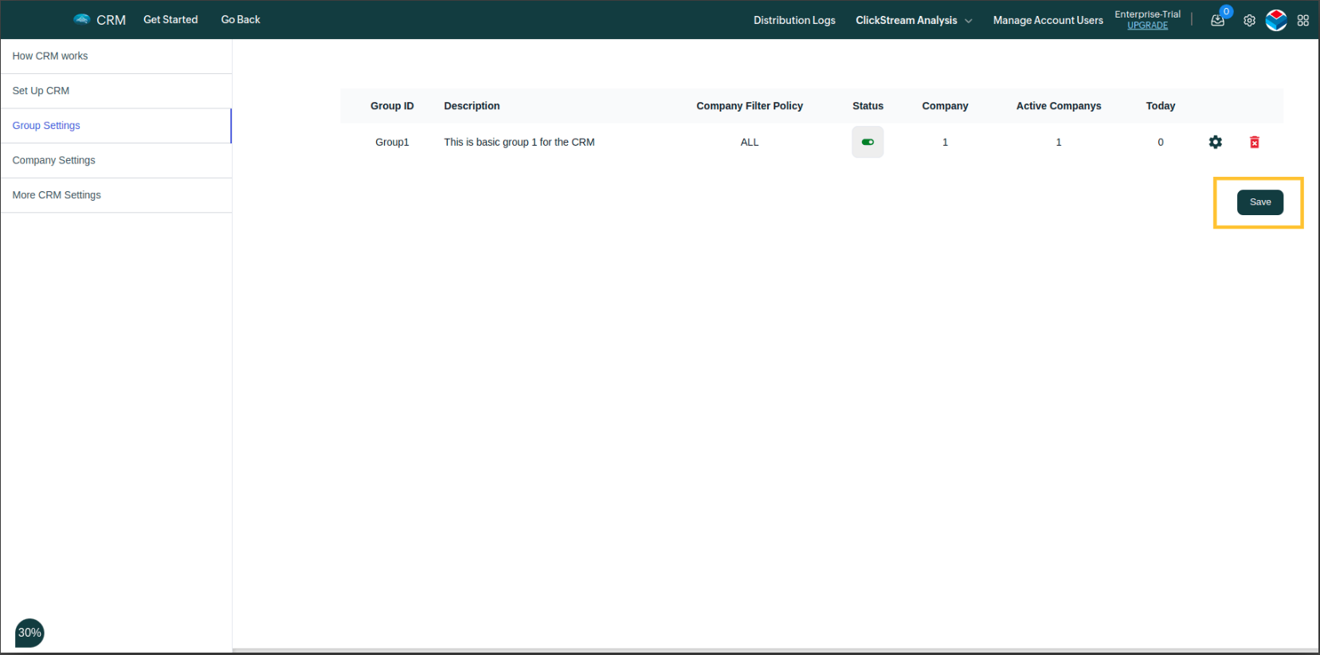1320x655 pixels.
Task: Click the CRM title text
Action: [x=111, y=20]
